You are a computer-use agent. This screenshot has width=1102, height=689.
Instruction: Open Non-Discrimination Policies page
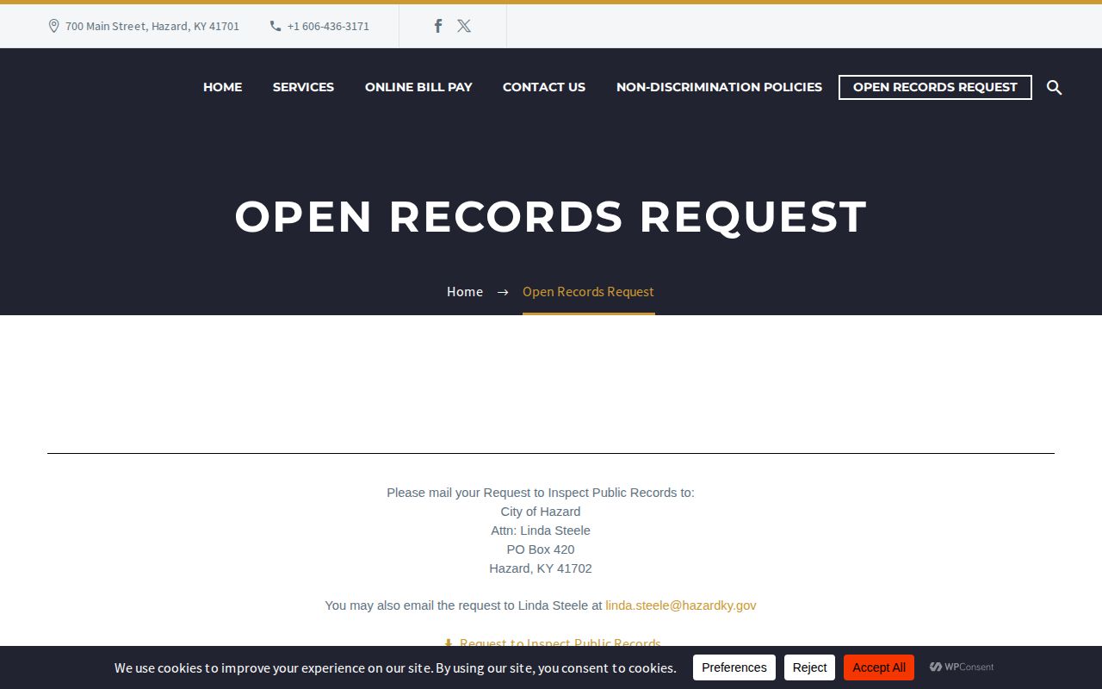pyautogui.click(x=719, y=87)
